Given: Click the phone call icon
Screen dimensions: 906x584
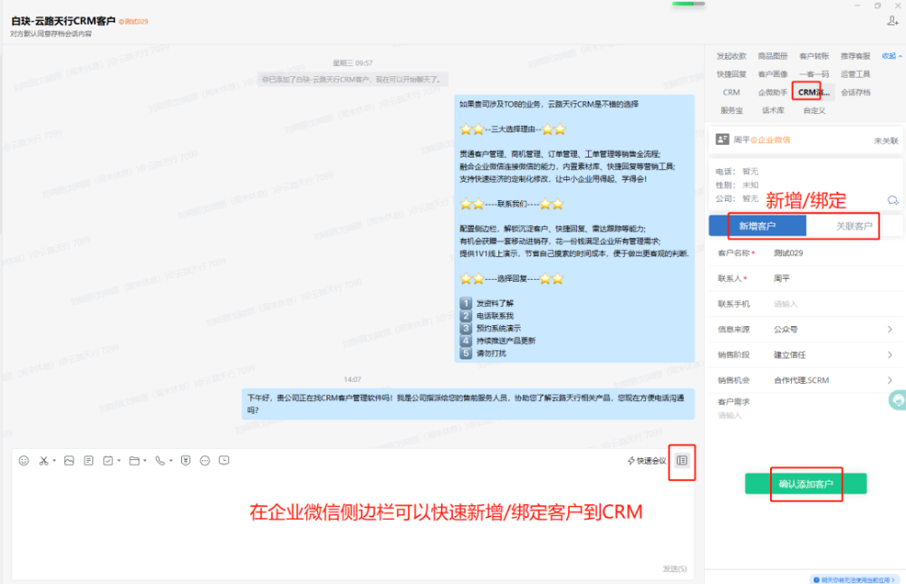Looking at the screenshot, I should pyautogui.click(x=160, y=460).
